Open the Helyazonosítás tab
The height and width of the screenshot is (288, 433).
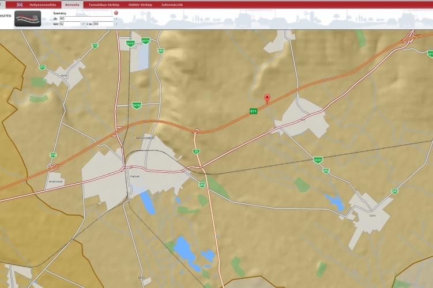43,4
